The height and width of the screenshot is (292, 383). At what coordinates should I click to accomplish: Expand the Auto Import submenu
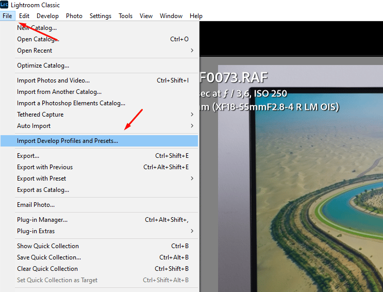point(99,126)
